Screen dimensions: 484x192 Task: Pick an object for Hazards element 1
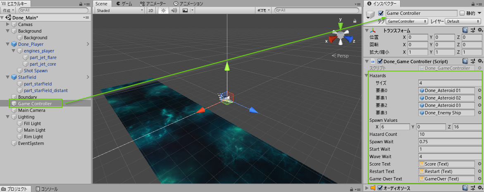pos(480,98)
